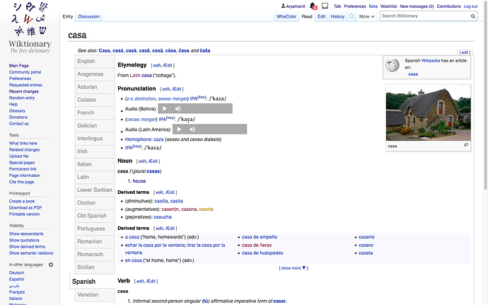488x305 pixels.
Task: Select the Portuguese language tab
Action: [95, 229]
